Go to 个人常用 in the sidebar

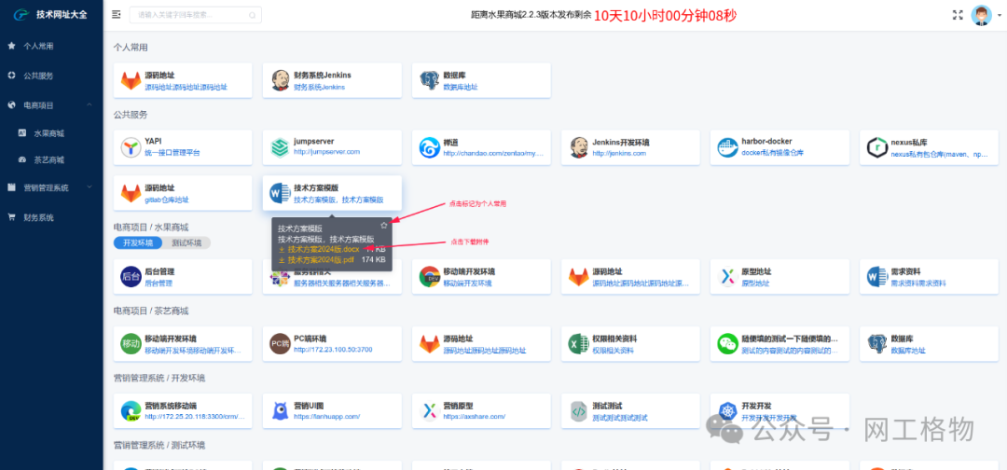pos(51,47)
